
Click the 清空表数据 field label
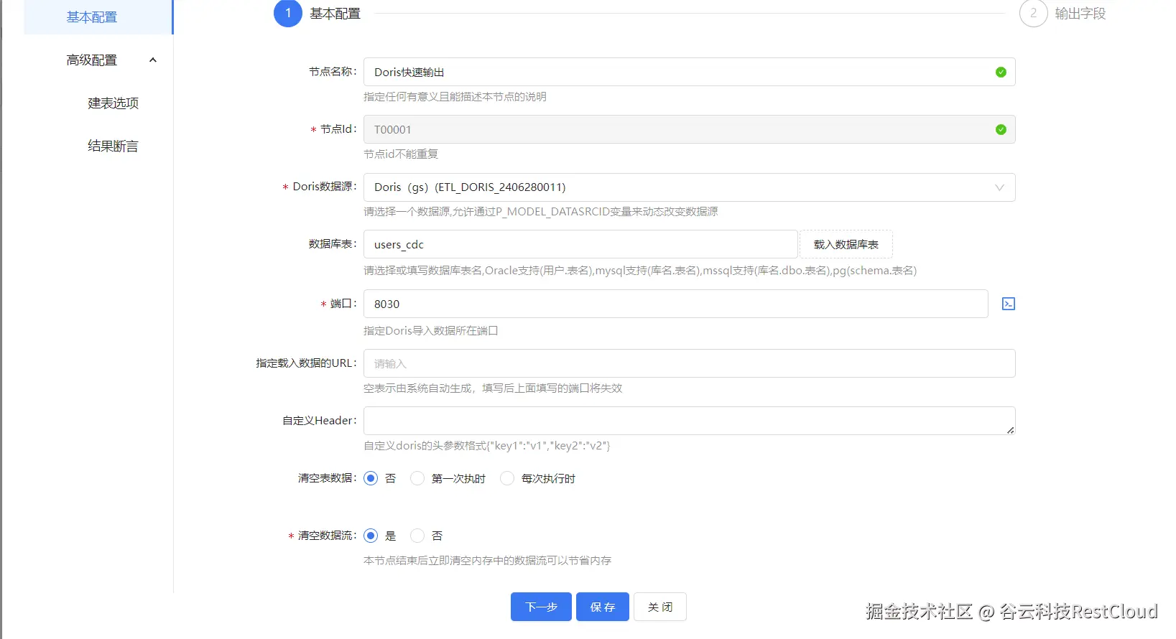[x=327, y=478]
